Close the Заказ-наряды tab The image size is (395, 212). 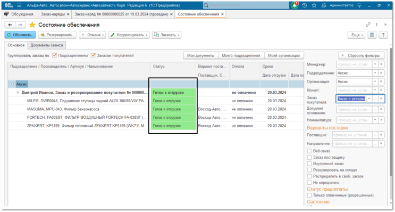point(68,14)
